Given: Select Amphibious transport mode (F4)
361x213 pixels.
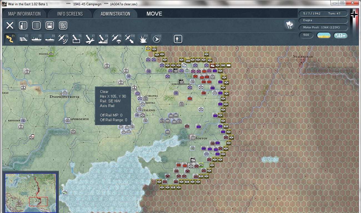Looking at the screenshot, I should pyautogui.click(x=50, y=39).
